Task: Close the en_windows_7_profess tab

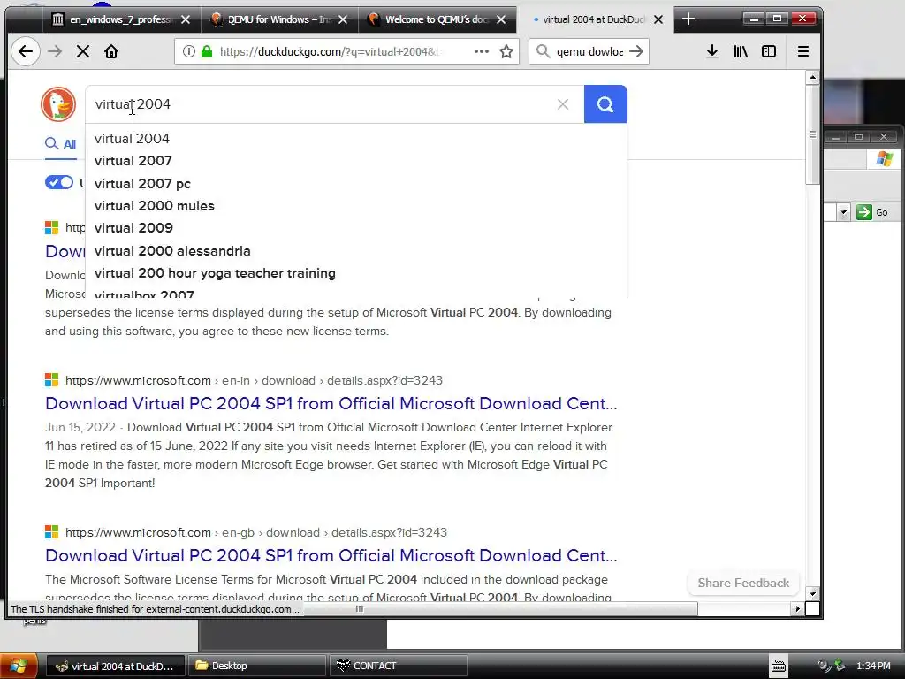Action: (186, 19)
